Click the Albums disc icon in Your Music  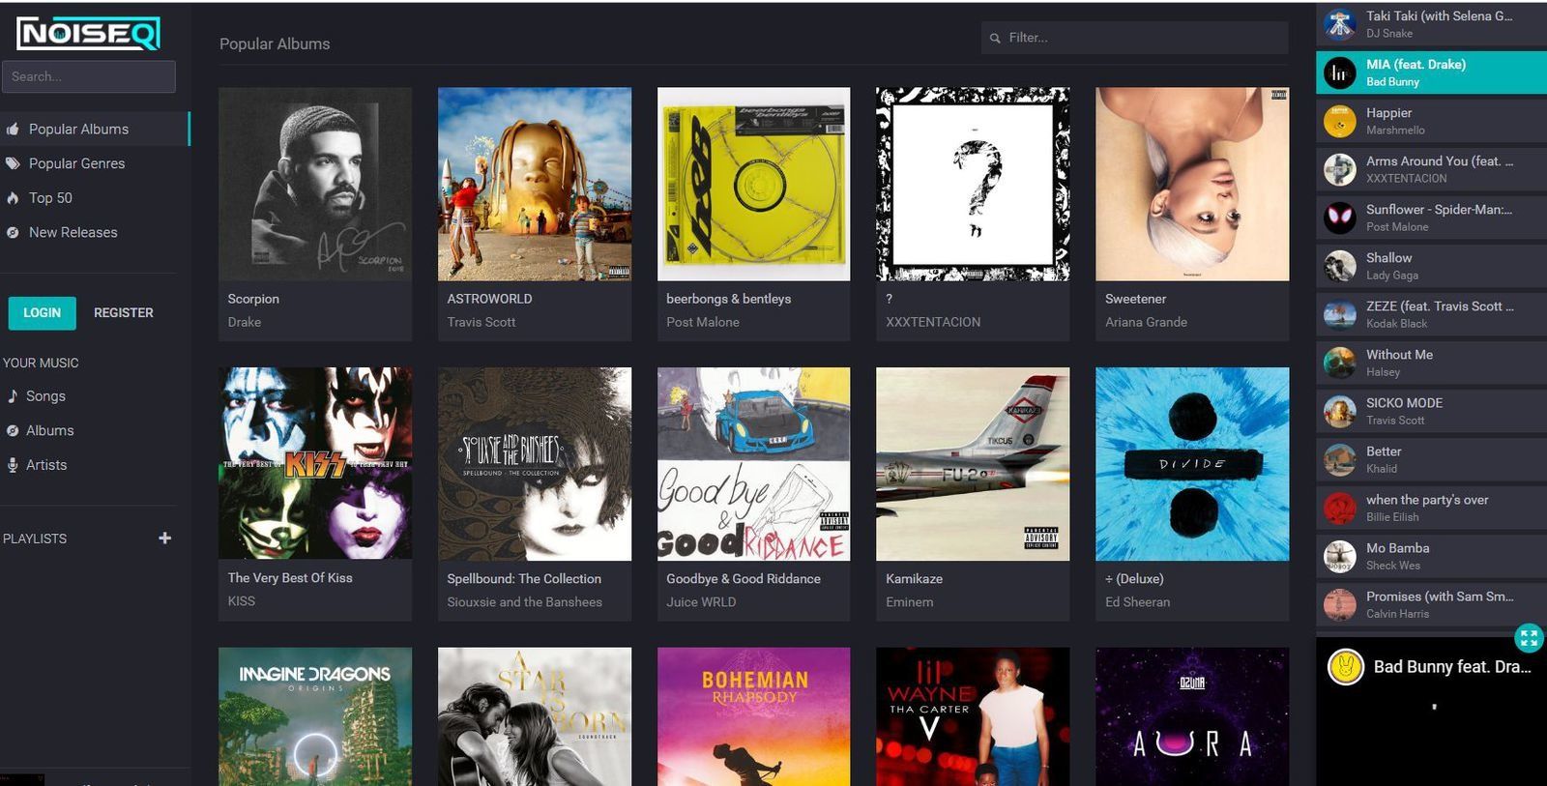coord(13,430)
